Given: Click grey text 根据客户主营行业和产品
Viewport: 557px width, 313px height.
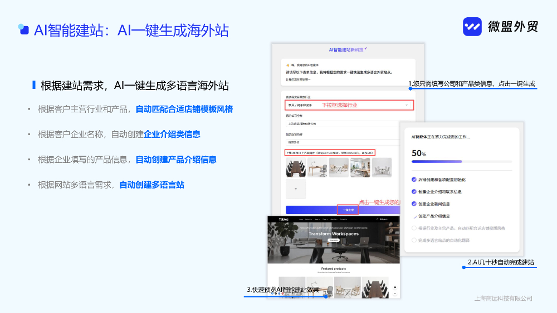Looking at the screenshot, I should pos(82,109).
